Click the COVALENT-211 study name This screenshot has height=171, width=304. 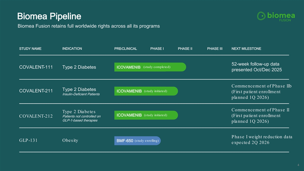point(36,91)
